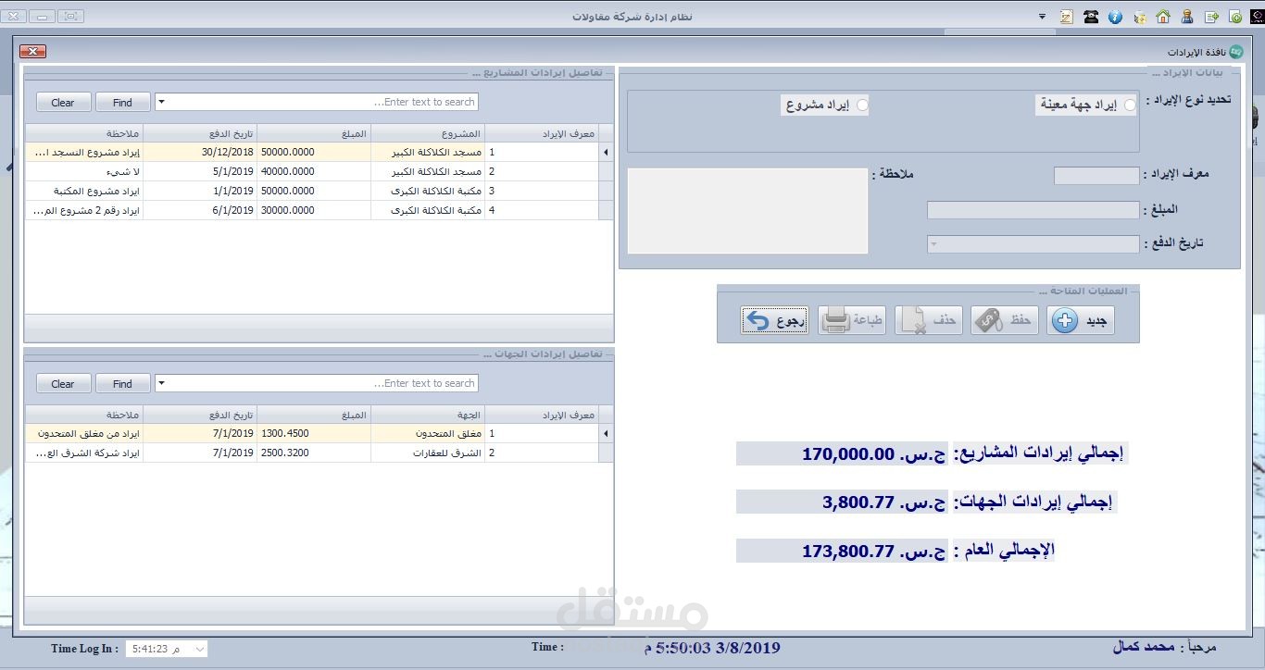Click the black telephone icon

point(1091,17)
